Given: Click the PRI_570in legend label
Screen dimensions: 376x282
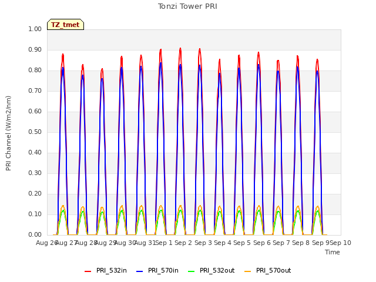Looking at the screenshot, I should coord(163,270).
